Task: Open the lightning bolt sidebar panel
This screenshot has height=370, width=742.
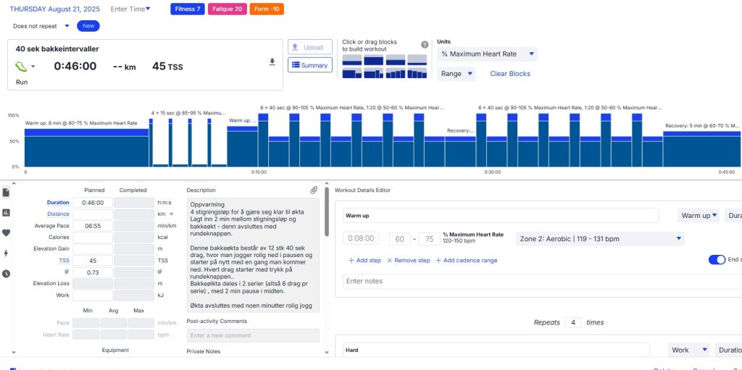Action: coord(7,253)
